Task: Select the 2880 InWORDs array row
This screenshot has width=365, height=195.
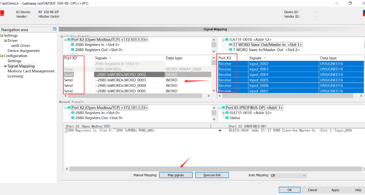Action: 137,69
